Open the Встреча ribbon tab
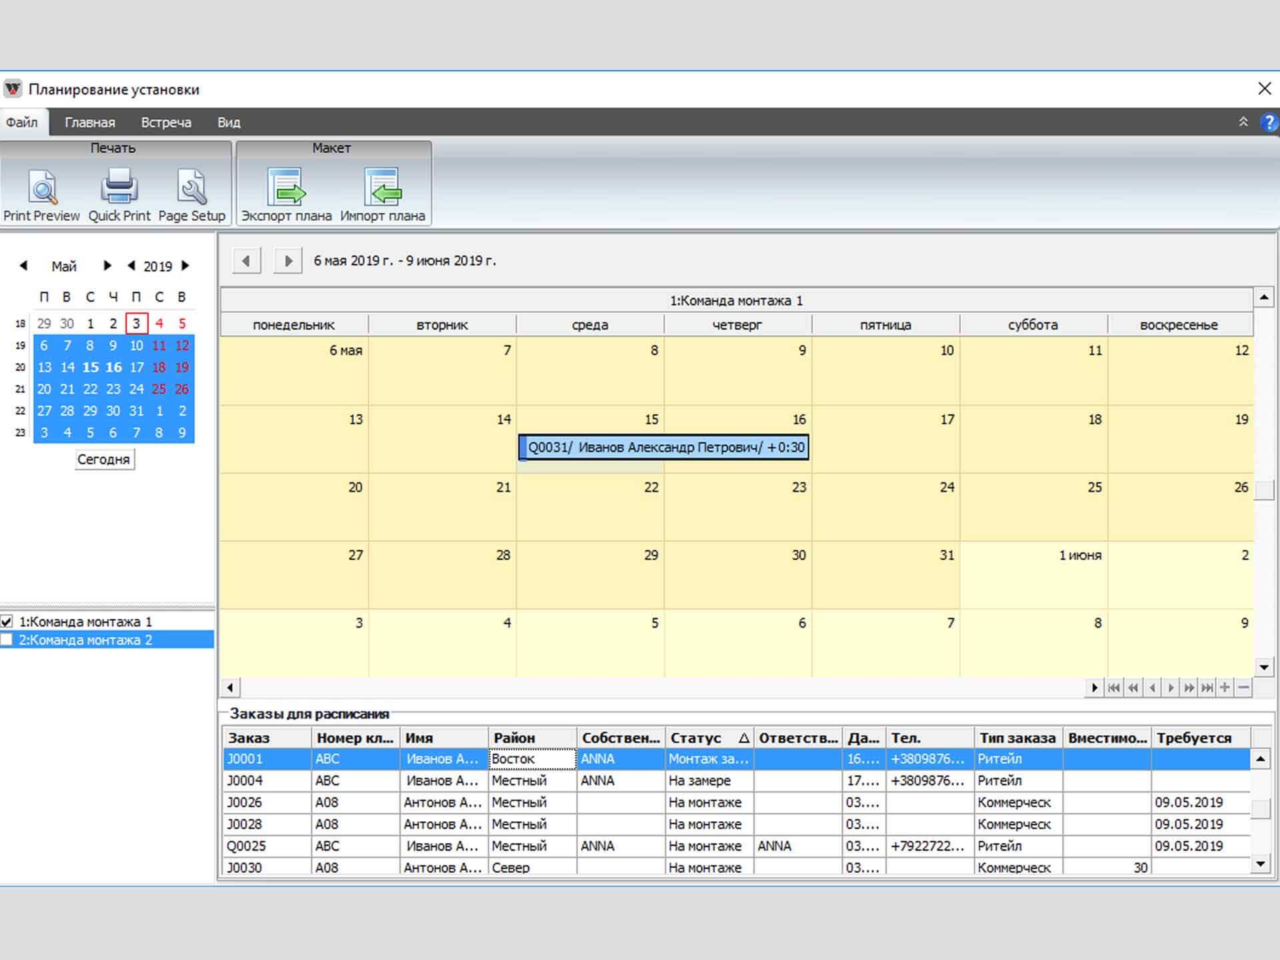 coord(166,123)
